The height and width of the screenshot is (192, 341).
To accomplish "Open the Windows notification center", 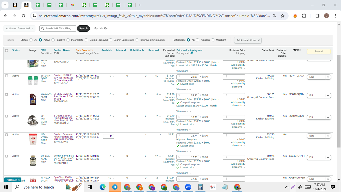I will coord(333,187).
